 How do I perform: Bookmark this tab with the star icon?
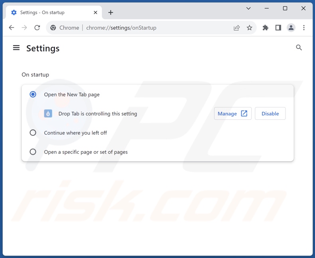249,28
